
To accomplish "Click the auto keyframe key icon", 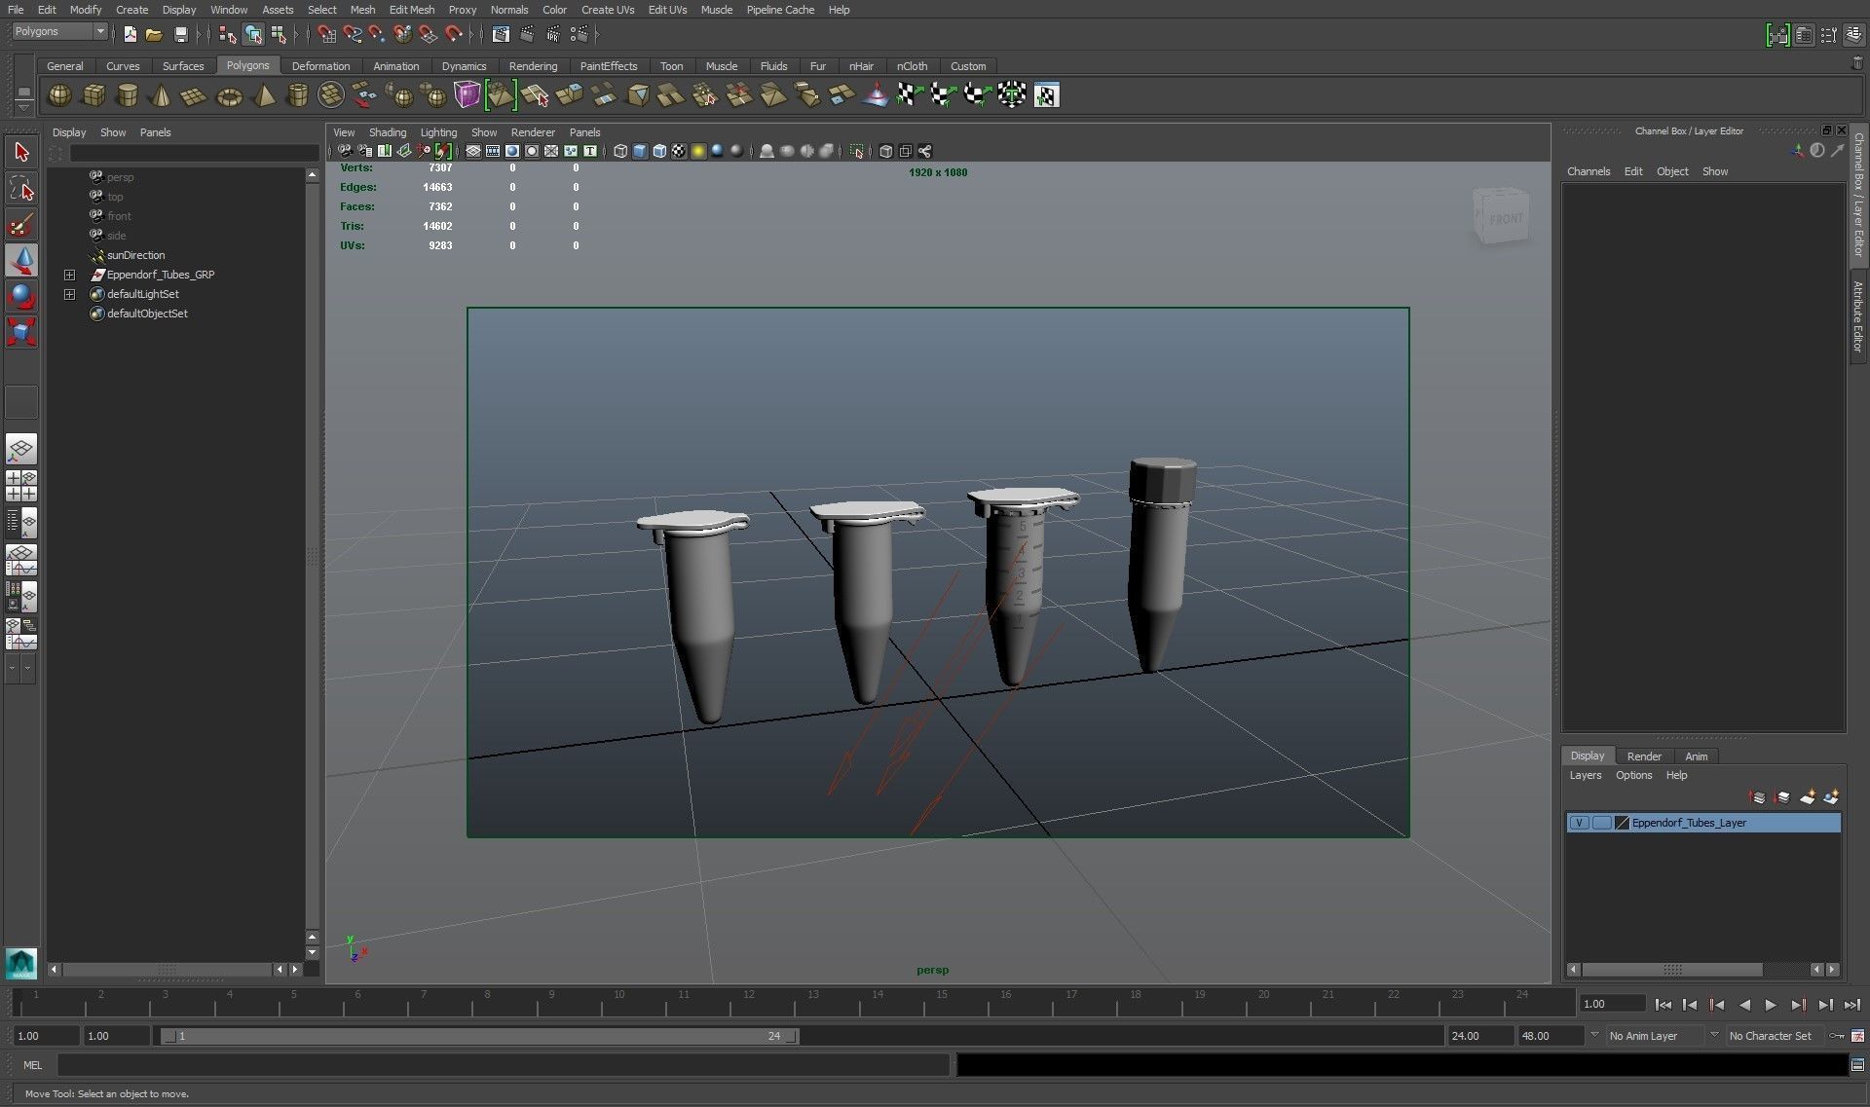I will (1837, 1036).
